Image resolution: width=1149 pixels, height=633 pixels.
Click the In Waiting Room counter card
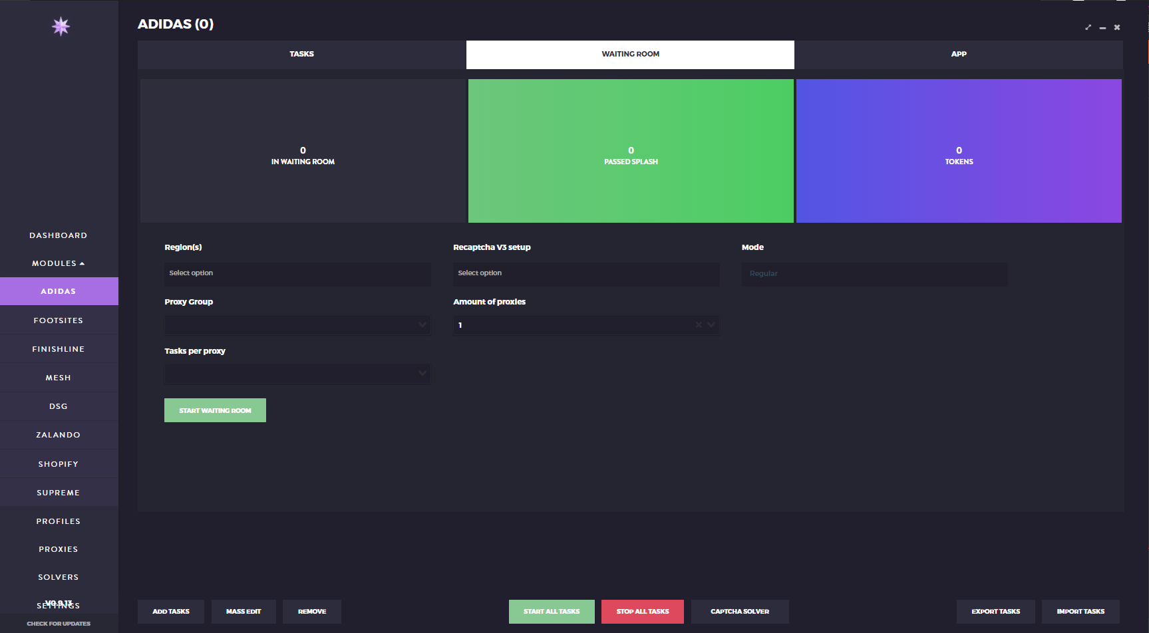303,151
